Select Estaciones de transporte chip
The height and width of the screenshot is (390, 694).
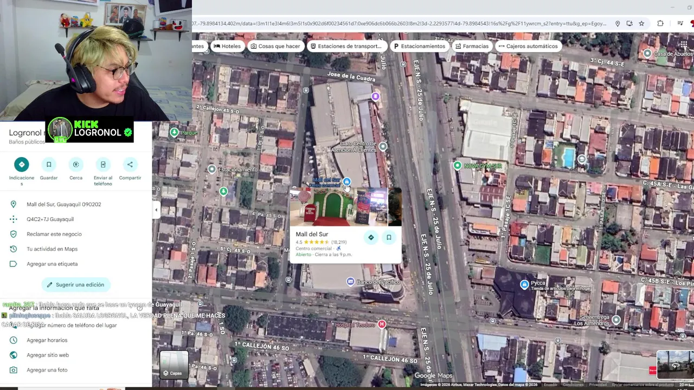[x=346, y=46]
